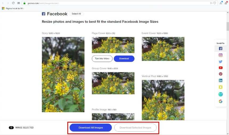Click the Event Cover 1920 x 1080 label

[155, 33]
